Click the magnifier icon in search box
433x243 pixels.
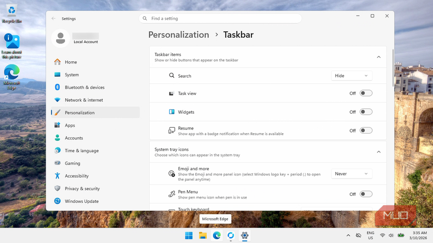coord(145,18)
